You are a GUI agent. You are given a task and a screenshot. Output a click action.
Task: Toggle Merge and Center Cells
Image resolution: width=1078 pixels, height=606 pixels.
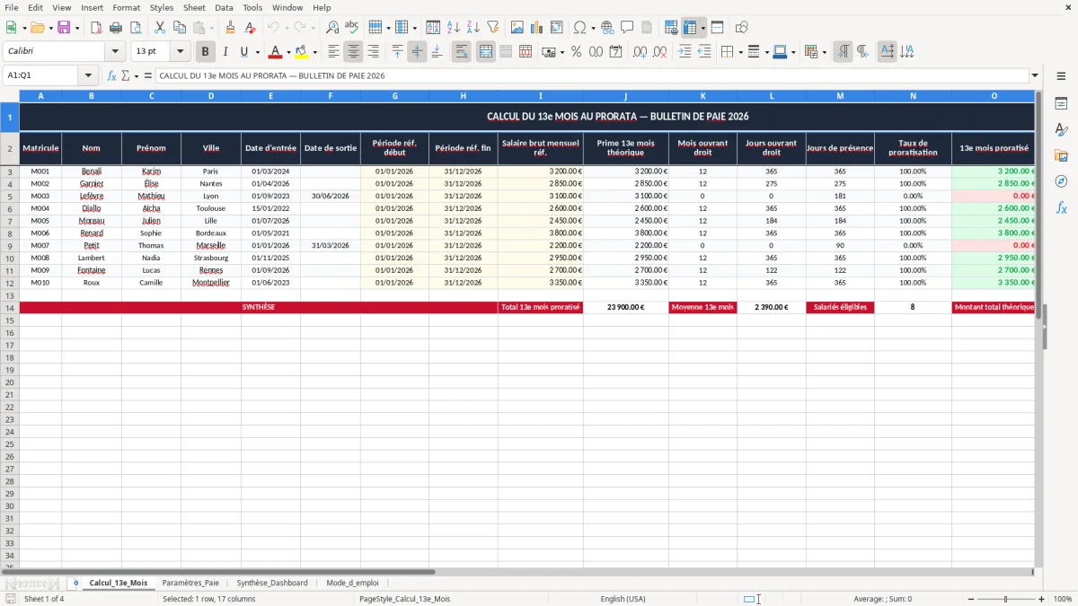click(486, 52)
